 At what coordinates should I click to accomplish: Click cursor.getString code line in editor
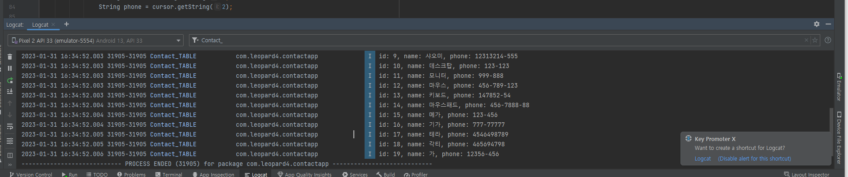pos(165,7)
